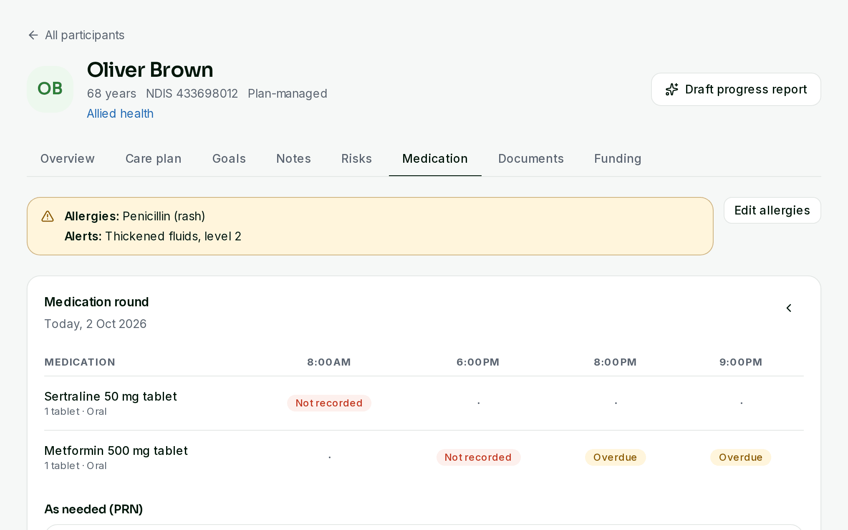Click the back arrow icon beside All participants

[33, 35]
